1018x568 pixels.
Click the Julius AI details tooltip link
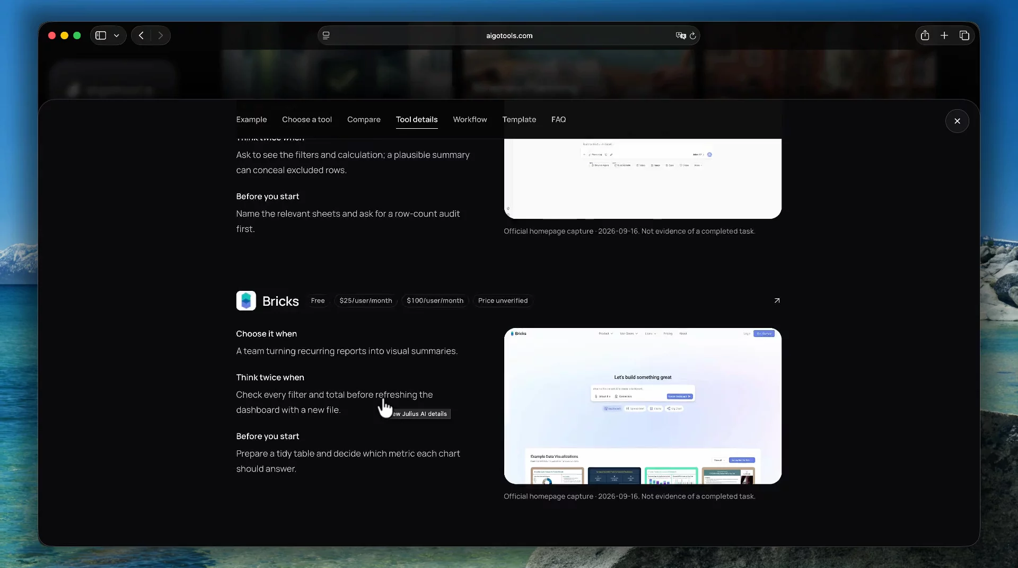click(x=420, y=414)
